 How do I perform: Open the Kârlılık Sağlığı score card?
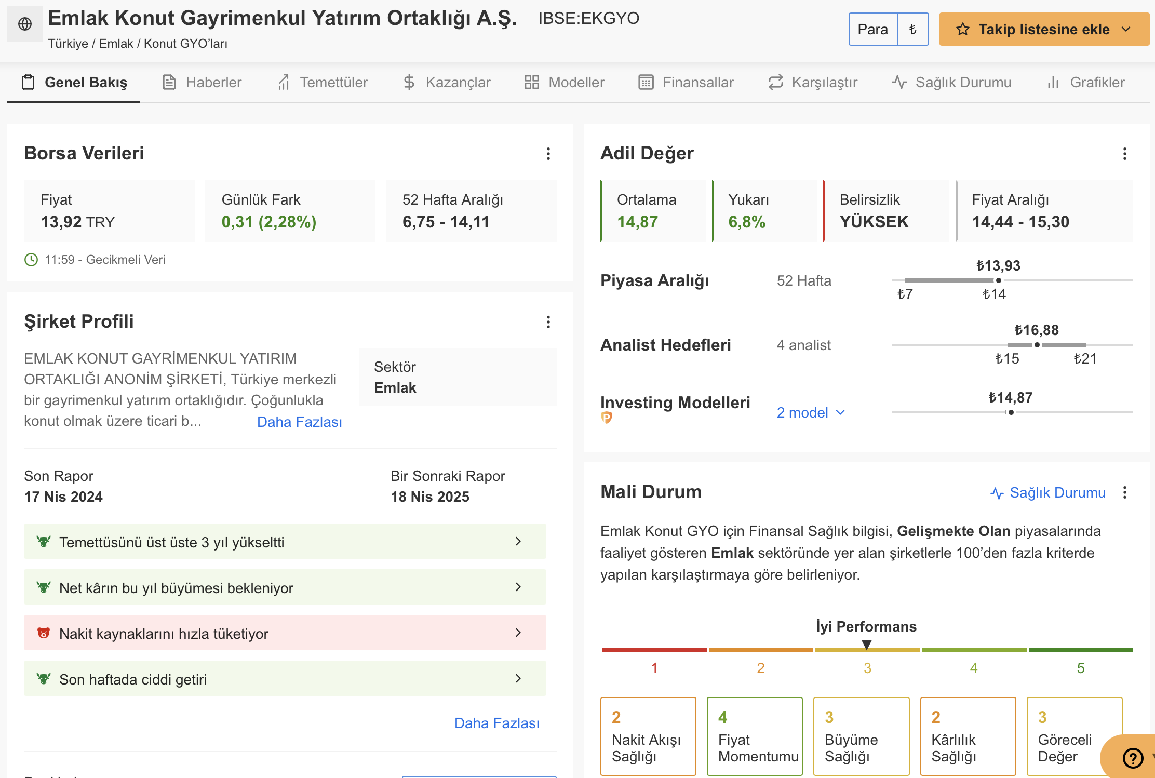click(x=968, y=736)
